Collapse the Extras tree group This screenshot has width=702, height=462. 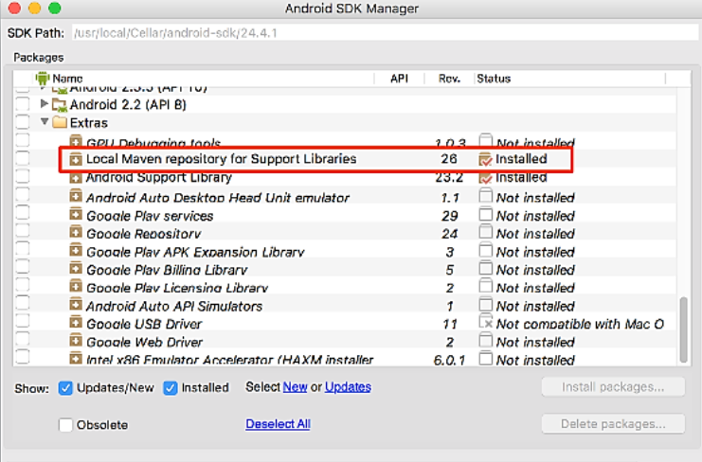coord(45,123)
